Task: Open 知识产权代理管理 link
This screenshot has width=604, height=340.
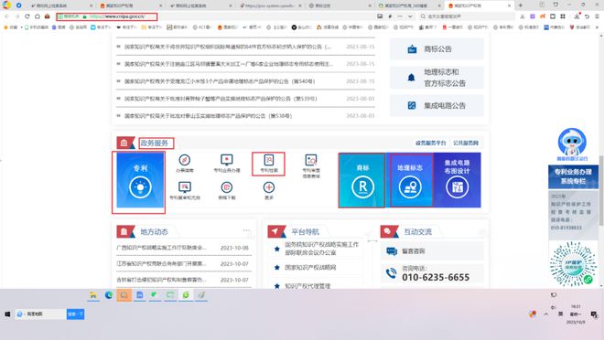Action: pyautogui.click(x=307, y=286)
